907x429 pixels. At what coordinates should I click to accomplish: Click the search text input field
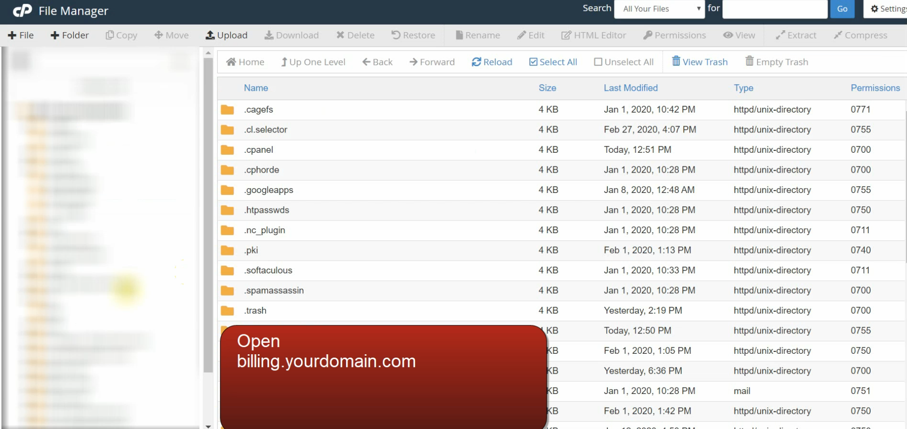click(774, 9)
